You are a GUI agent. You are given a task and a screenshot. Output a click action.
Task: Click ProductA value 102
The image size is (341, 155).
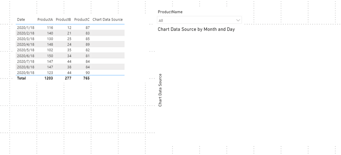point(50,50)
